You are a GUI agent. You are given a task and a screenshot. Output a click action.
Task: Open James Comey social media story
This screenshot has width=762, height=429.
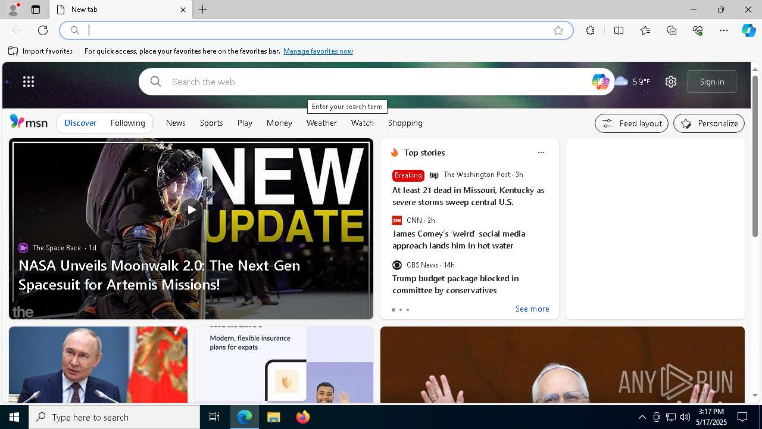[458, 240]
